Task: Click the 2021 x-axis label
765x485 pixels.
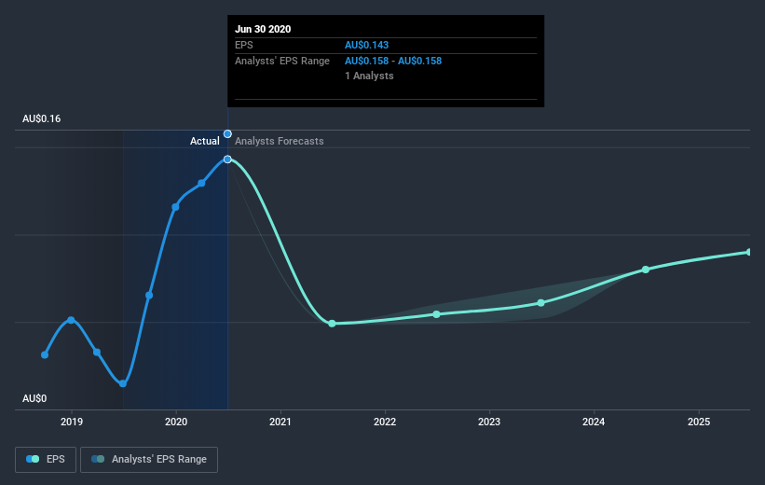Action: [280, 422]
